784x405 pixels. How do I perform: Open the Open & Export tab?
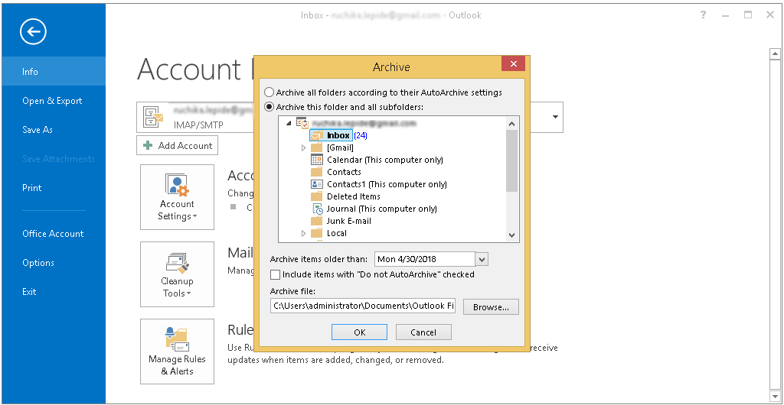coord(53,101)
